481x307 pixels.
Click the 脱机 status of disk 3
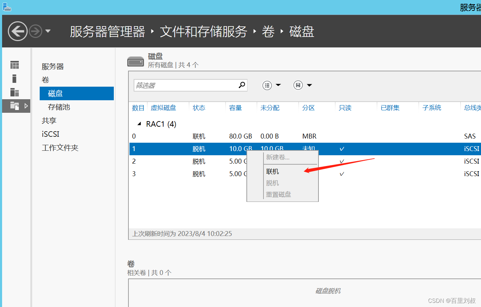(x=199, y=174)
